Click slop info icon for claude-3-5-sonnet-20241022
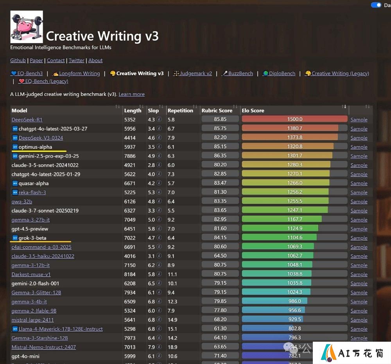 click(159, 165)
